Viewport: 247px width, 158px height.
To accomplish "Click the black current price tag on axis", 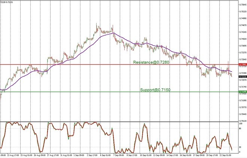I will [x=243, y=77].
